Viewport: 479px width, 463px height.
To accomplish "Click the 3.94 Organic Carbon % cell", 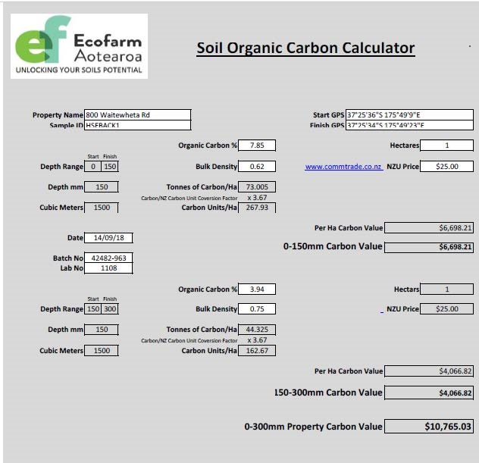I will (x=257, y=289).
